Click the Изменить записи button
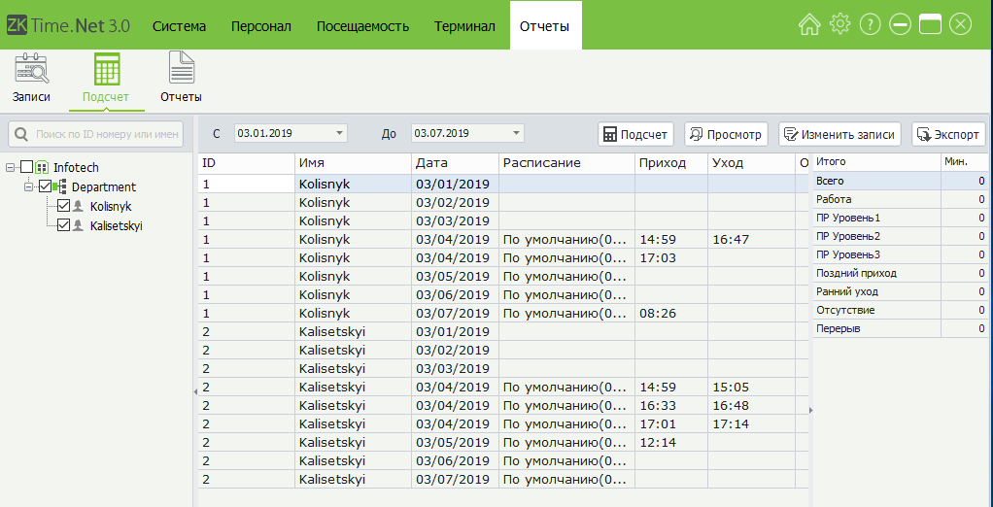 840,134
